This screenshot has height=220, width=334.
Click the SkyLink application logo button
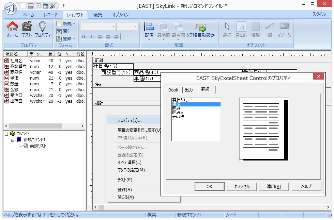tap(10, 9)
